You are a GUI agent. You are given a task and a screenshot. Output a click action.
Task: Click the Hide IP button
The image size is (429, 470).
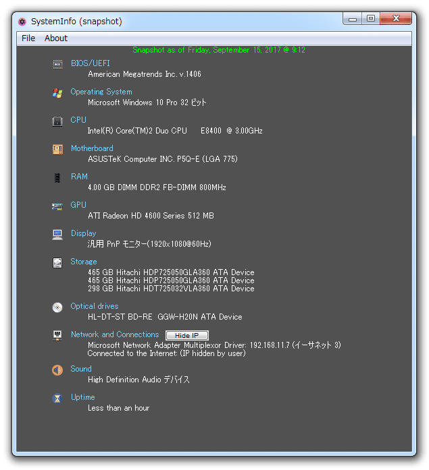(186, 335)
